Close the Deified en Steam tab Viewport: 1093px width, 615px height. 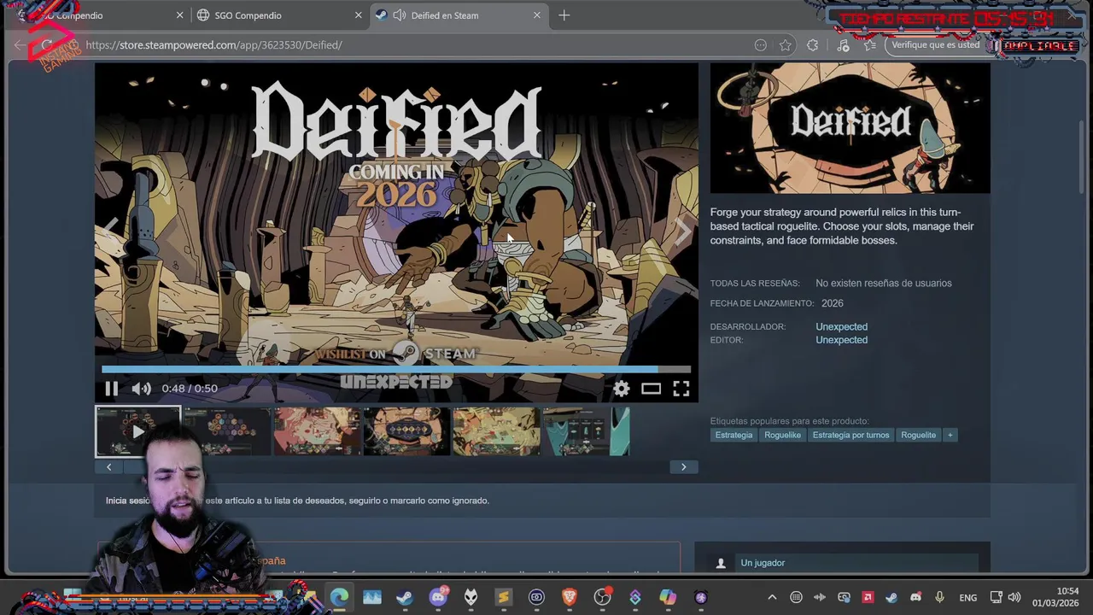pyautogui.click(x=537, y=15)
